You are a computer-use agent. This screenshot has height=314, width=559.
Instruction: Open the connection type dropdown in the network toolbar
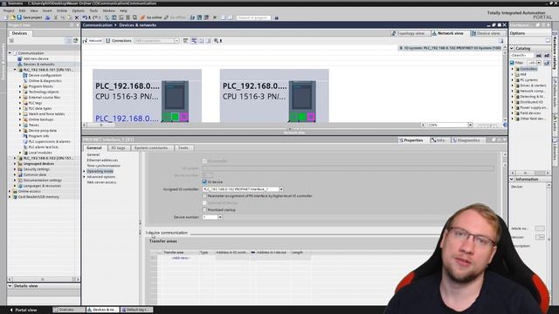point(176,41)
